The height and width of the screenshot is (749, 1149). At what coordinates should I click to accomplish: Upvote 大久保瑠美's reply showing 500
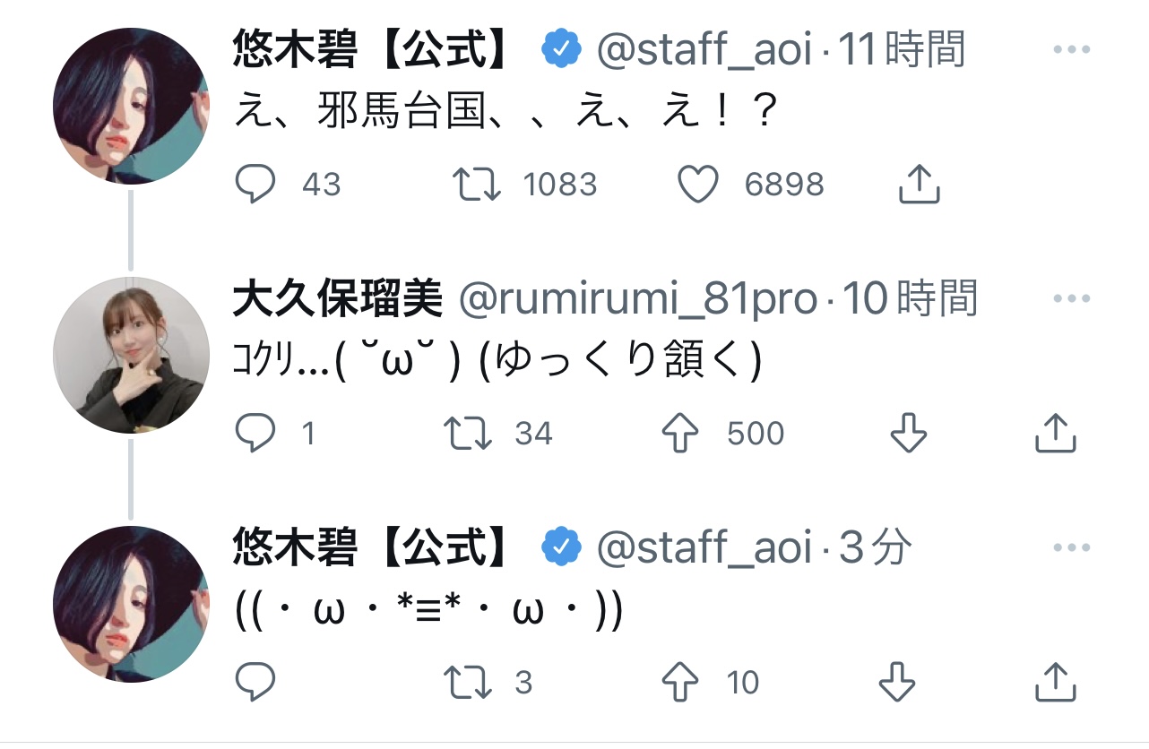(x=679, y=434)
